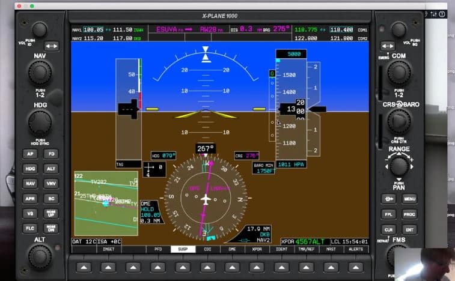Open the FPL flight plan page
455x281 pixels.
389,214
